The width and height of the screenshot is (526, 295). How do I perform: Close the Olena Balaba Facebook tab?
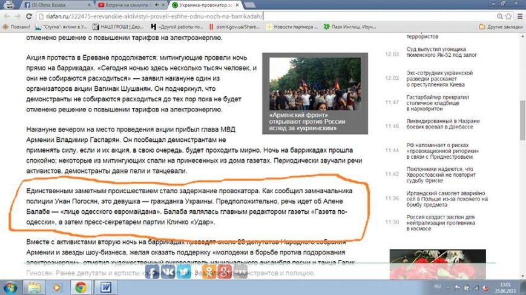89,5
